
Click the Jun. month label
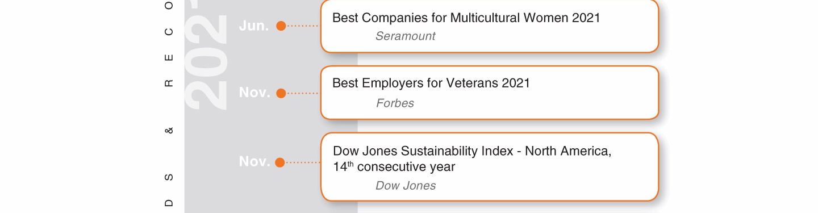pyautogui.click(x=253, y=26)
